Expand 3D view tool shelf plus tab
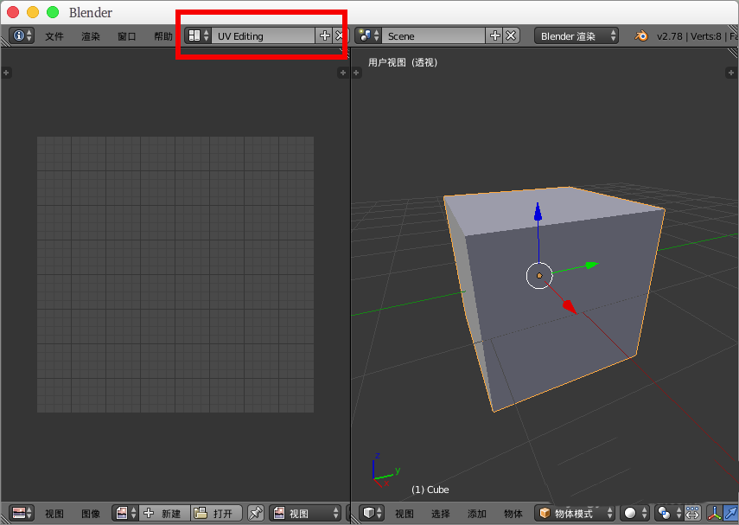Screen dimensions: 739x525 coord(356,73)
